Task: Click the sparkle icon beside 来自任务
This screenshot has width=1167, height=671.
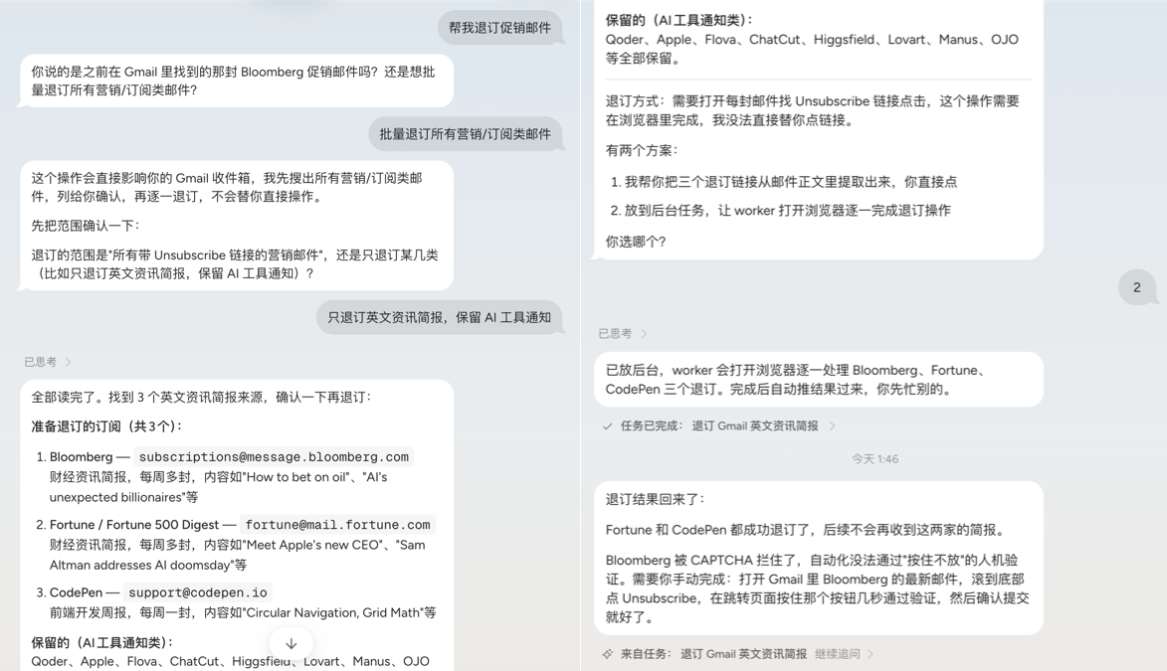Action: [x=607, y=654]
